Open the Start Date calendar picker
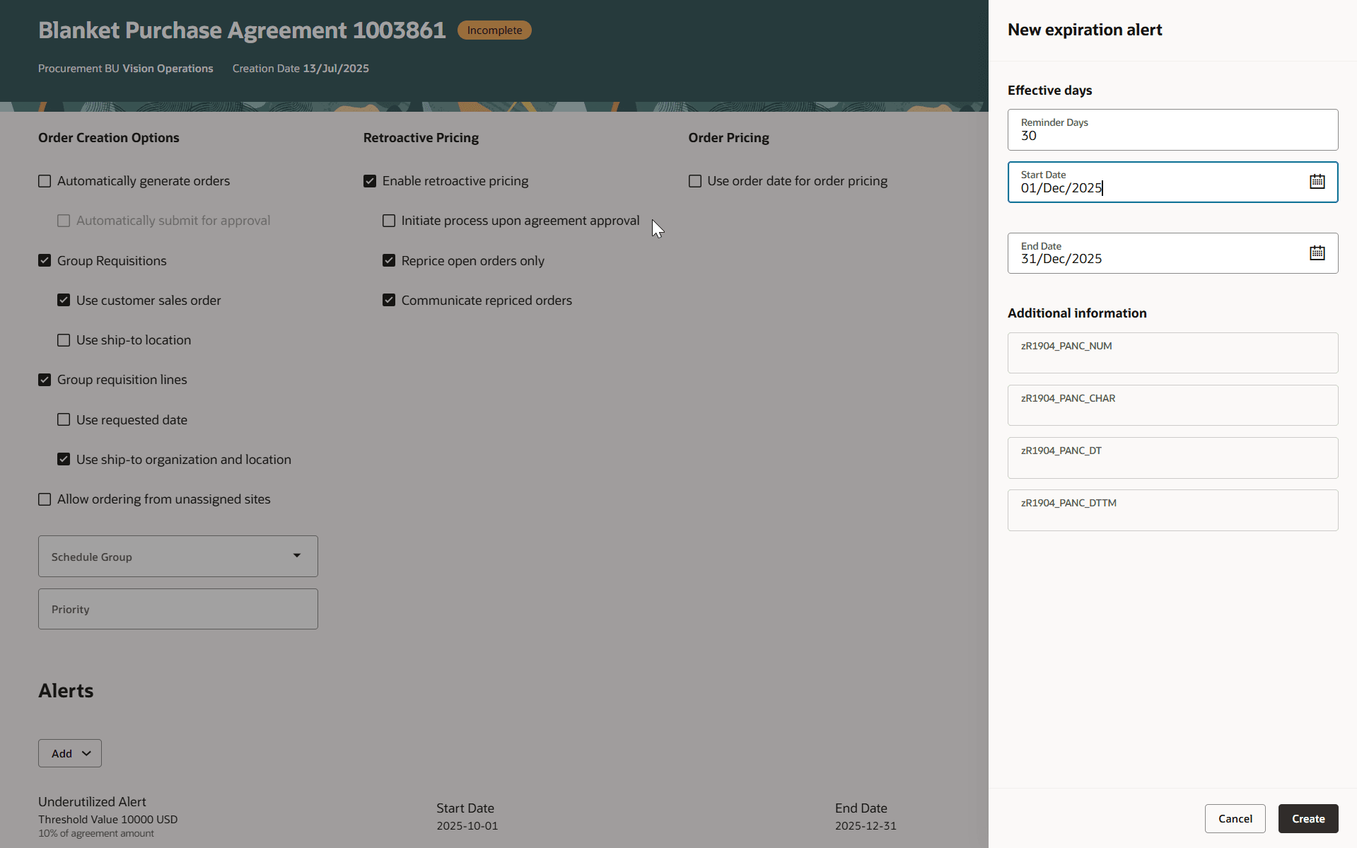Image resolution: width=1357 pixels, height=848 pixels. click(x=1317, y=182)
